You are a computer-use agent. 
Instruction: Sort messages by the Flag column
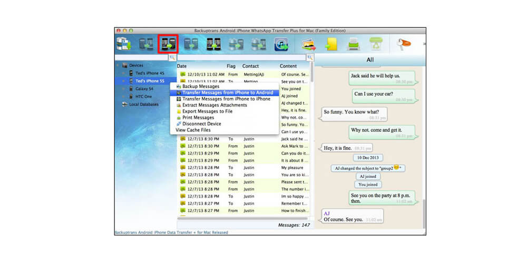coord(231,66)
